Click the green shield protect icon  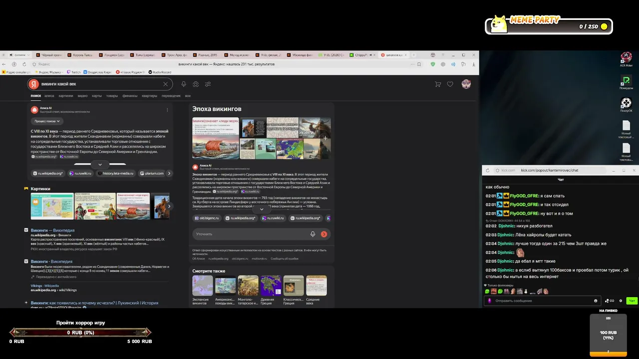pyautogui.click(x=433, y=64)
